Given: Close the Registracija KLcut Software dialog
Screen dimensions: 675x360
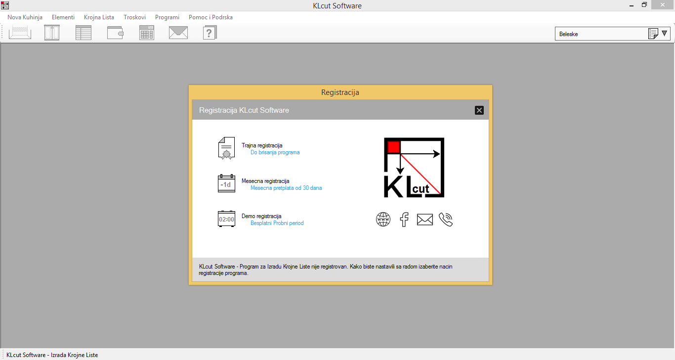Looking at the screenshot, I should tap(479, 110).
